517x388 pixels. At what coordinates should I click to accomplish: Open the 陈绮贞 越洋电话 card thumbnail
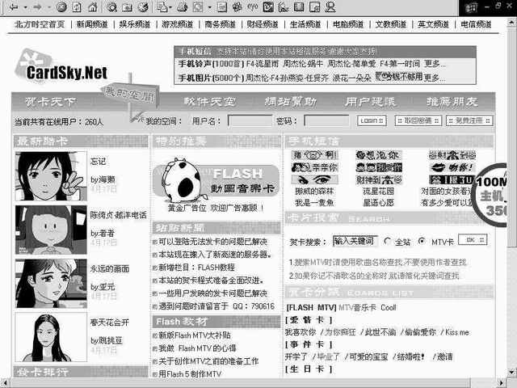click(x=51, y=230)
